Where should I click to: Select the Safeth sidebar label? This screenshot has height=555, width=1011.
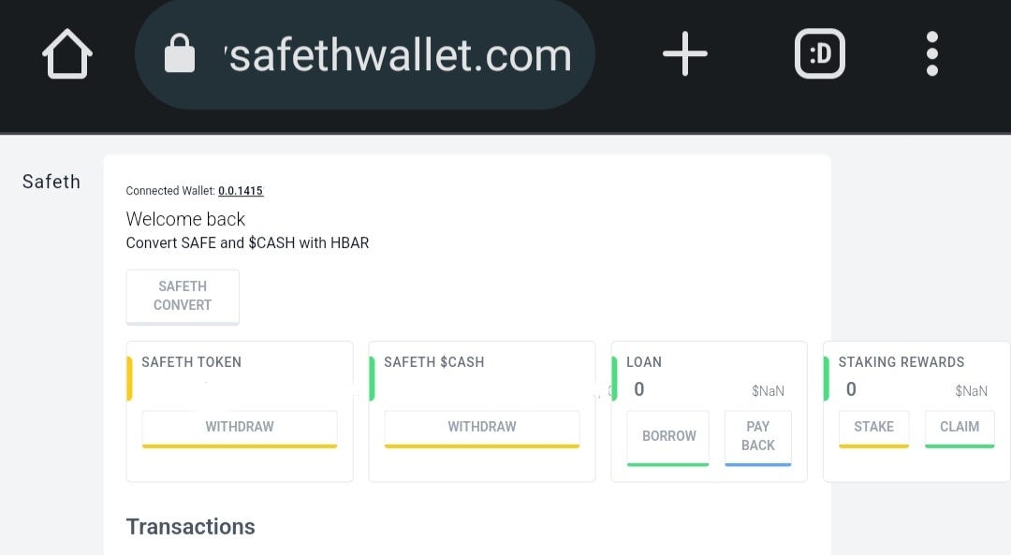pos(51,182)
